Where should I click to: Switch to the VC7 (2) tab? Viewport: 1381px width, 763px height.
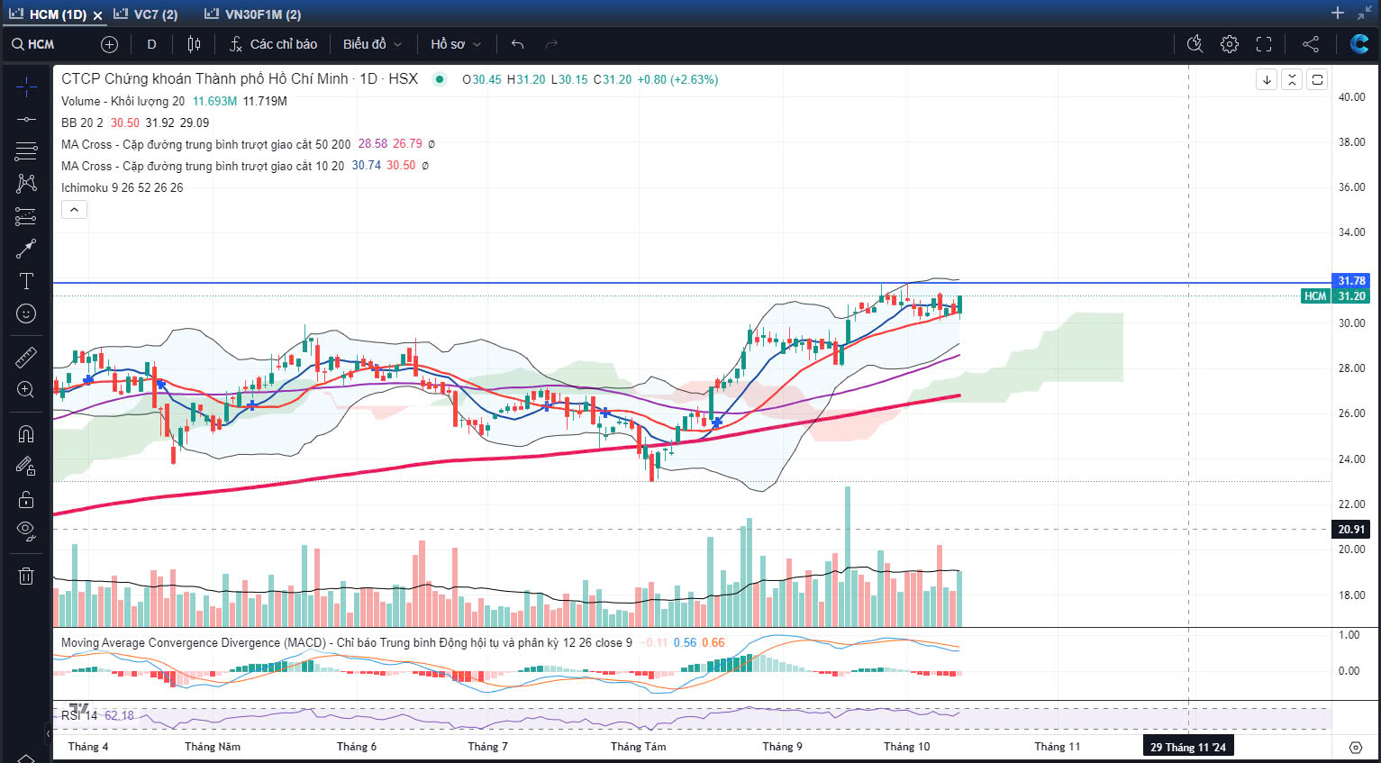click(x=146, y=14)
